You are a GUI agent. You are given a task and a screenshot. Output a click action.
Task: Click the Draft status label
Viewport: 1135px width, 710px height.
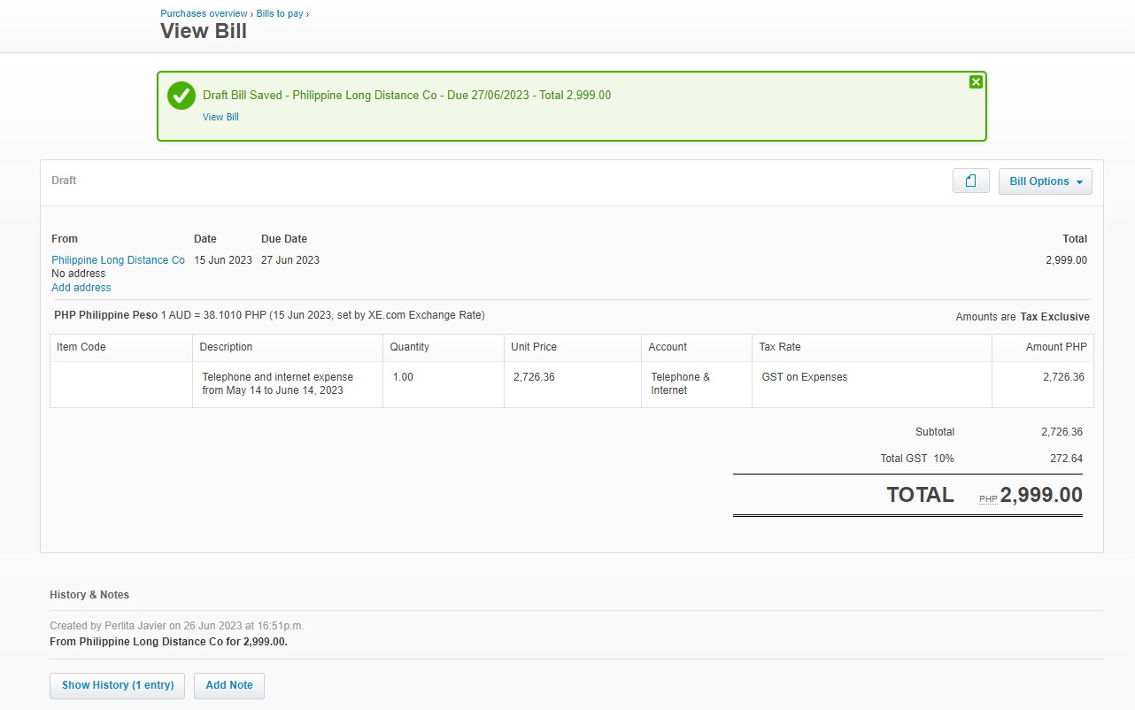pyautogui.click(x=64, y=181)
